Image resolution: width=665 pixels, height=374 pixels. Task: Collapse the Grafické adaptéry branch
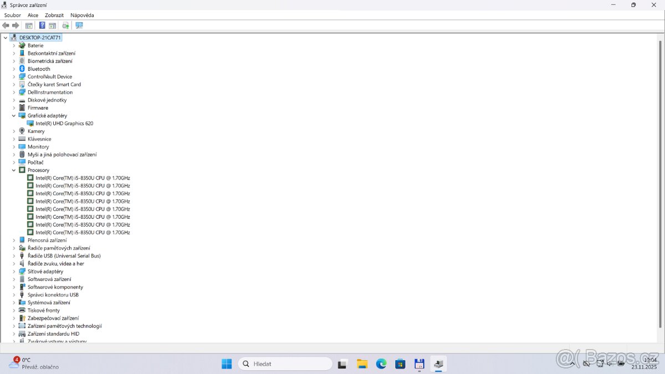tap(14, 116)
